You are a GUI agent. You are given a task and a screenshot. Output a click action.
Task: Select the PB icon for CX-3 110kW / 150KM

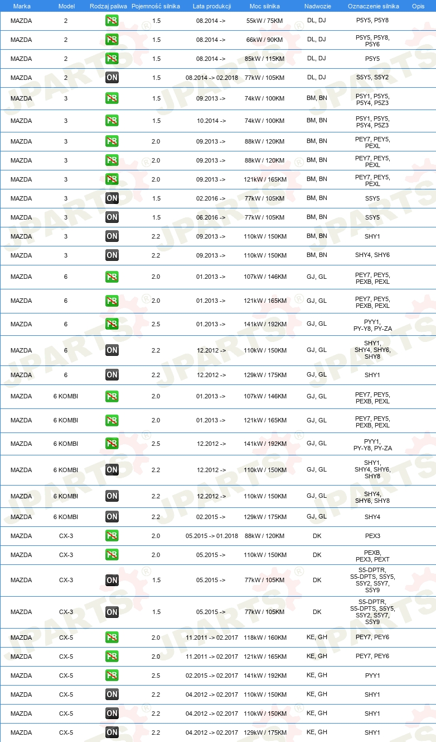coord(112,555)
